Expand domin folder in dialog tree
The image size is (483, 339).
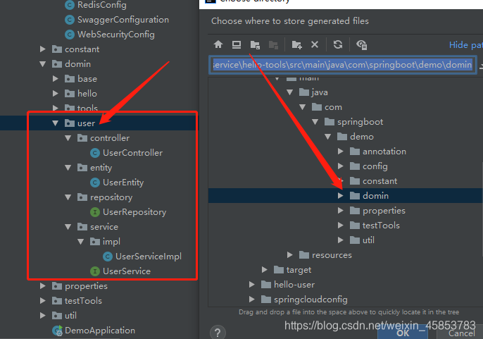coord(340,195)
